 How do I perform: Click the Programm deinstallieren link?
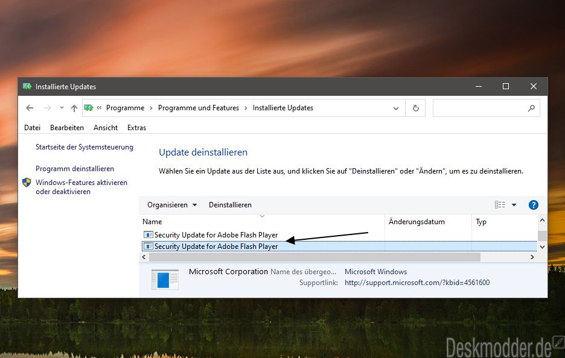[75, 169]
